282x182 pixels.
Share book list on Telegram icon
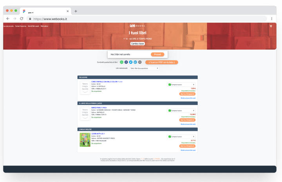[135, 62]
